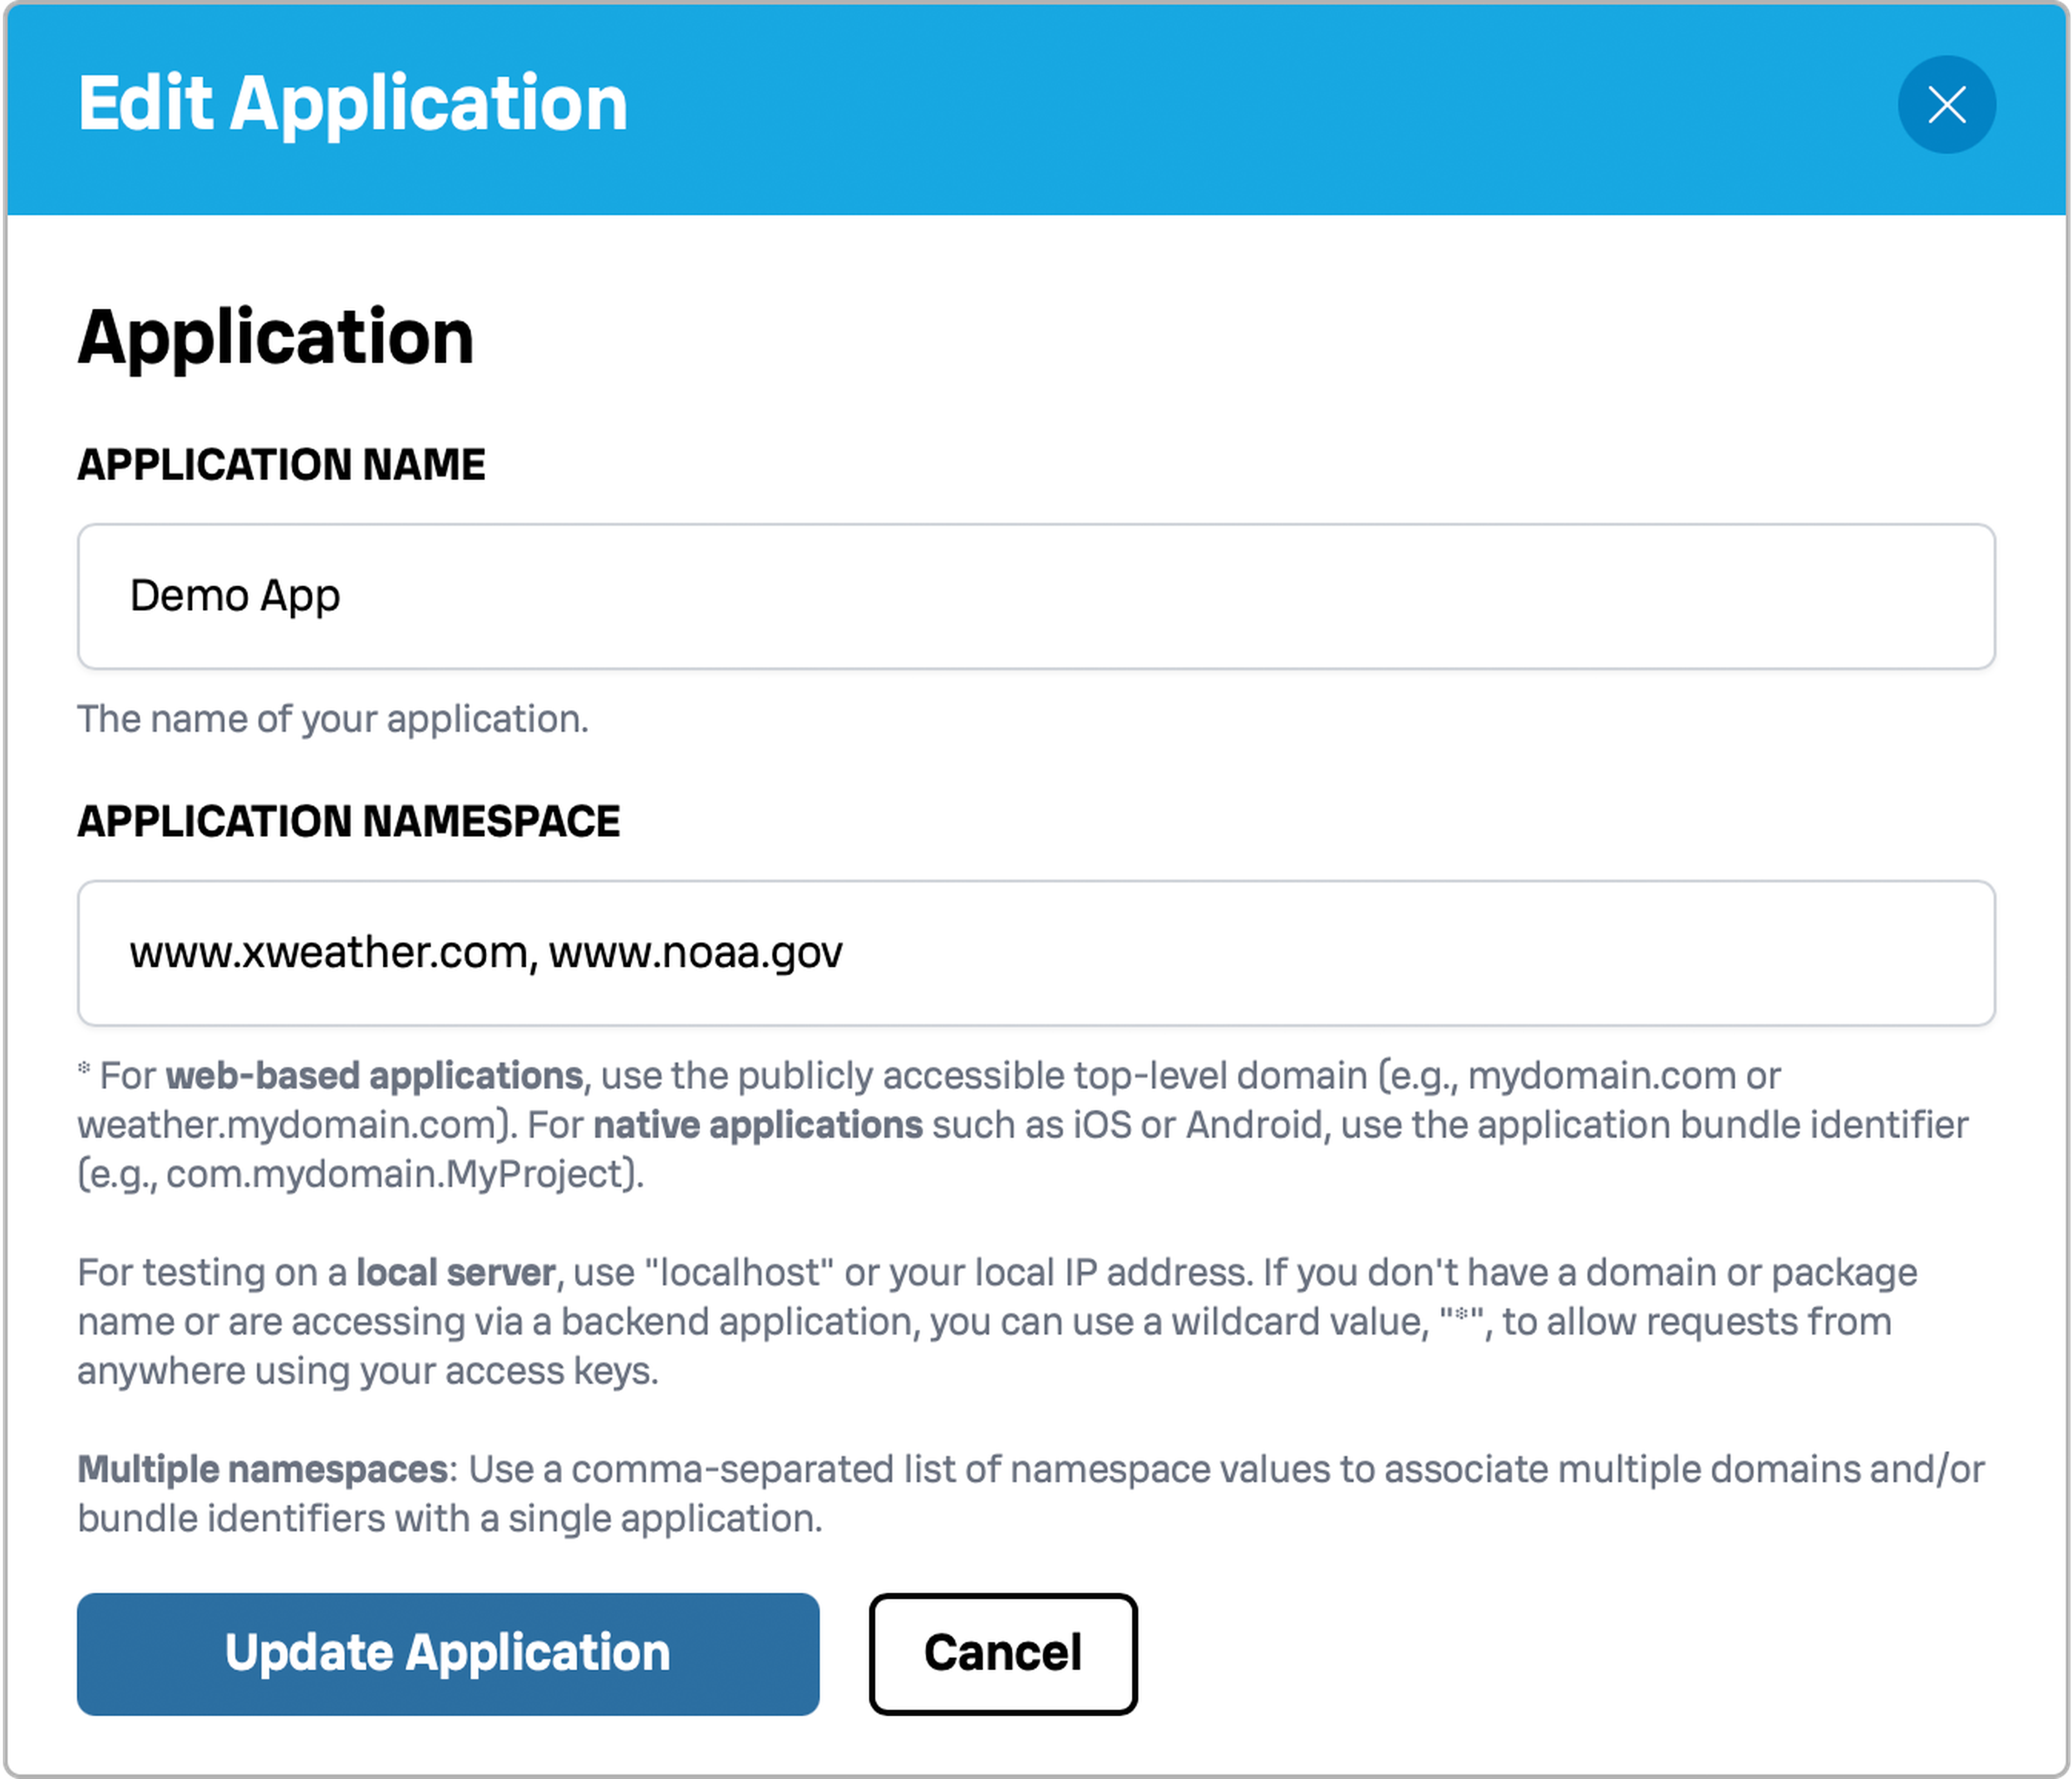This screenshot has height=1779, width=2072.
Task: Click the bold "native applications" text
Action: point(758,1125)
